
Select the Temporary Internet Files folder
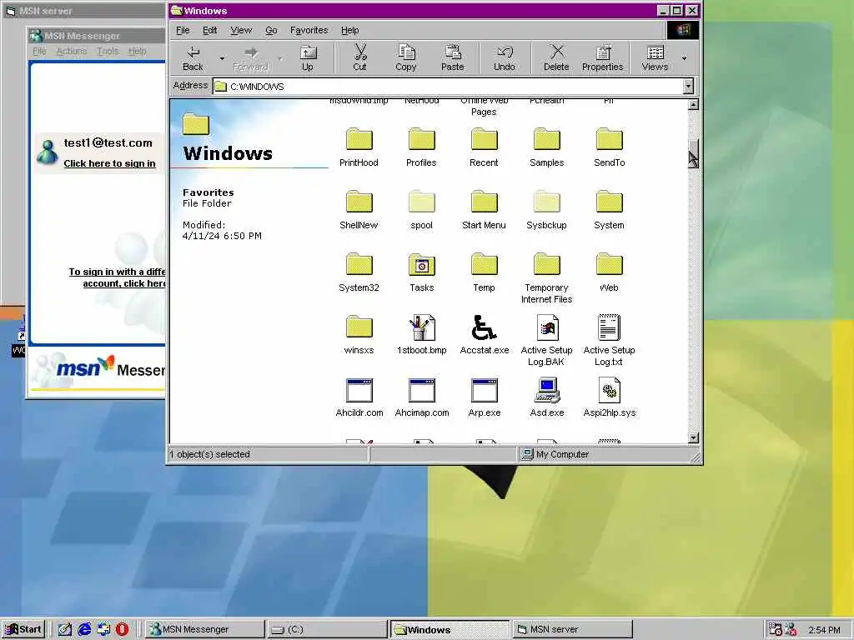click(x=547, y=277)
